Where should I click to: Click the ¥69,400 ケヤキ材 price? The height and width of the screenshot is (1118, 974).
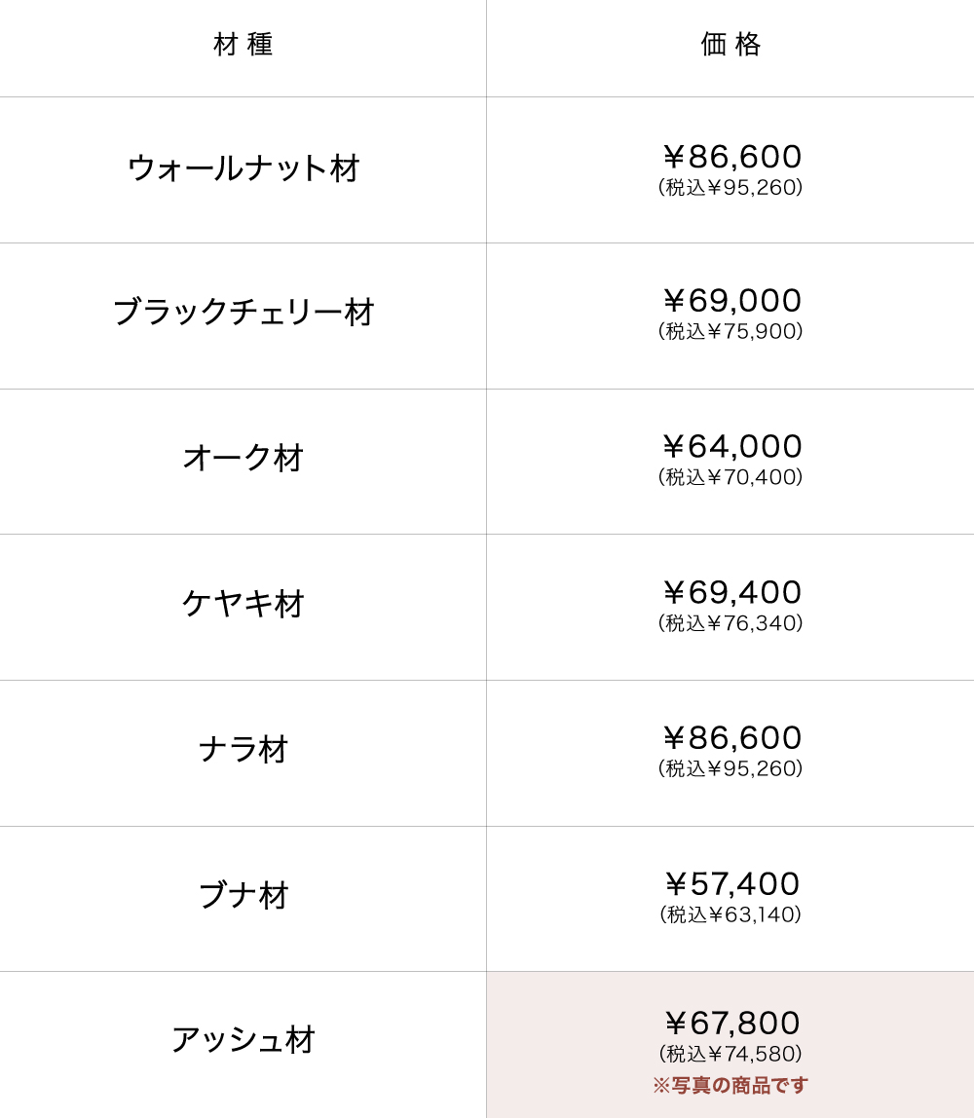click(x=731, y=593)
